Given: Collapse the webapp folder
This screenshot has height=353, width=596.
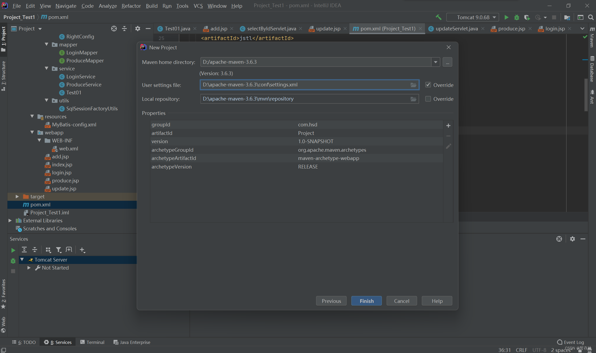Looking at the screenshot, I should point(32,133).
